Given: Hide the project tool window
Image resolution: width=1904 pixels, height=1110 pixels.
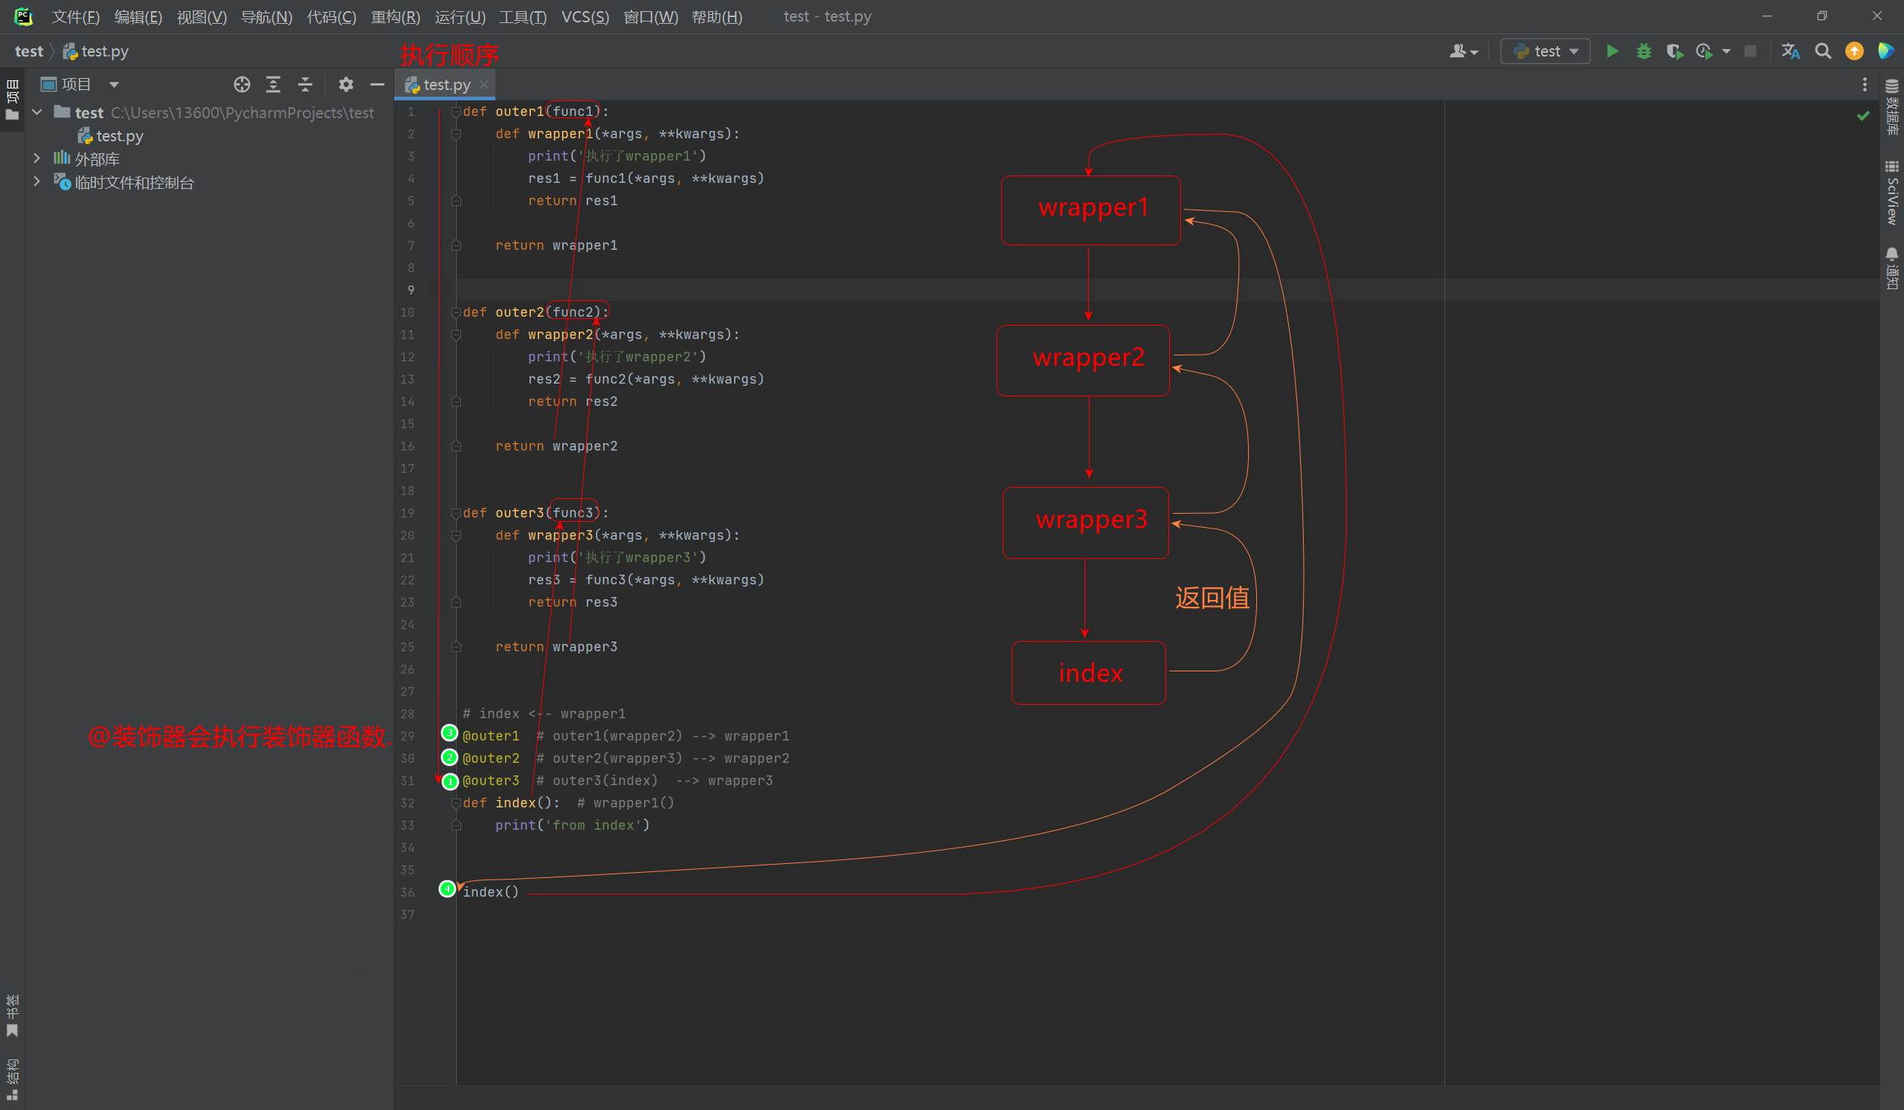Looking at the screenshot, I should point(377,85).
